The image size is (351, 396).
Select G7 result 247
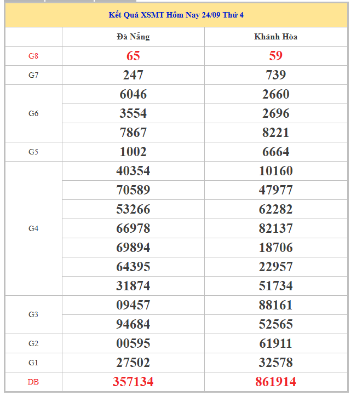(133, 75)
